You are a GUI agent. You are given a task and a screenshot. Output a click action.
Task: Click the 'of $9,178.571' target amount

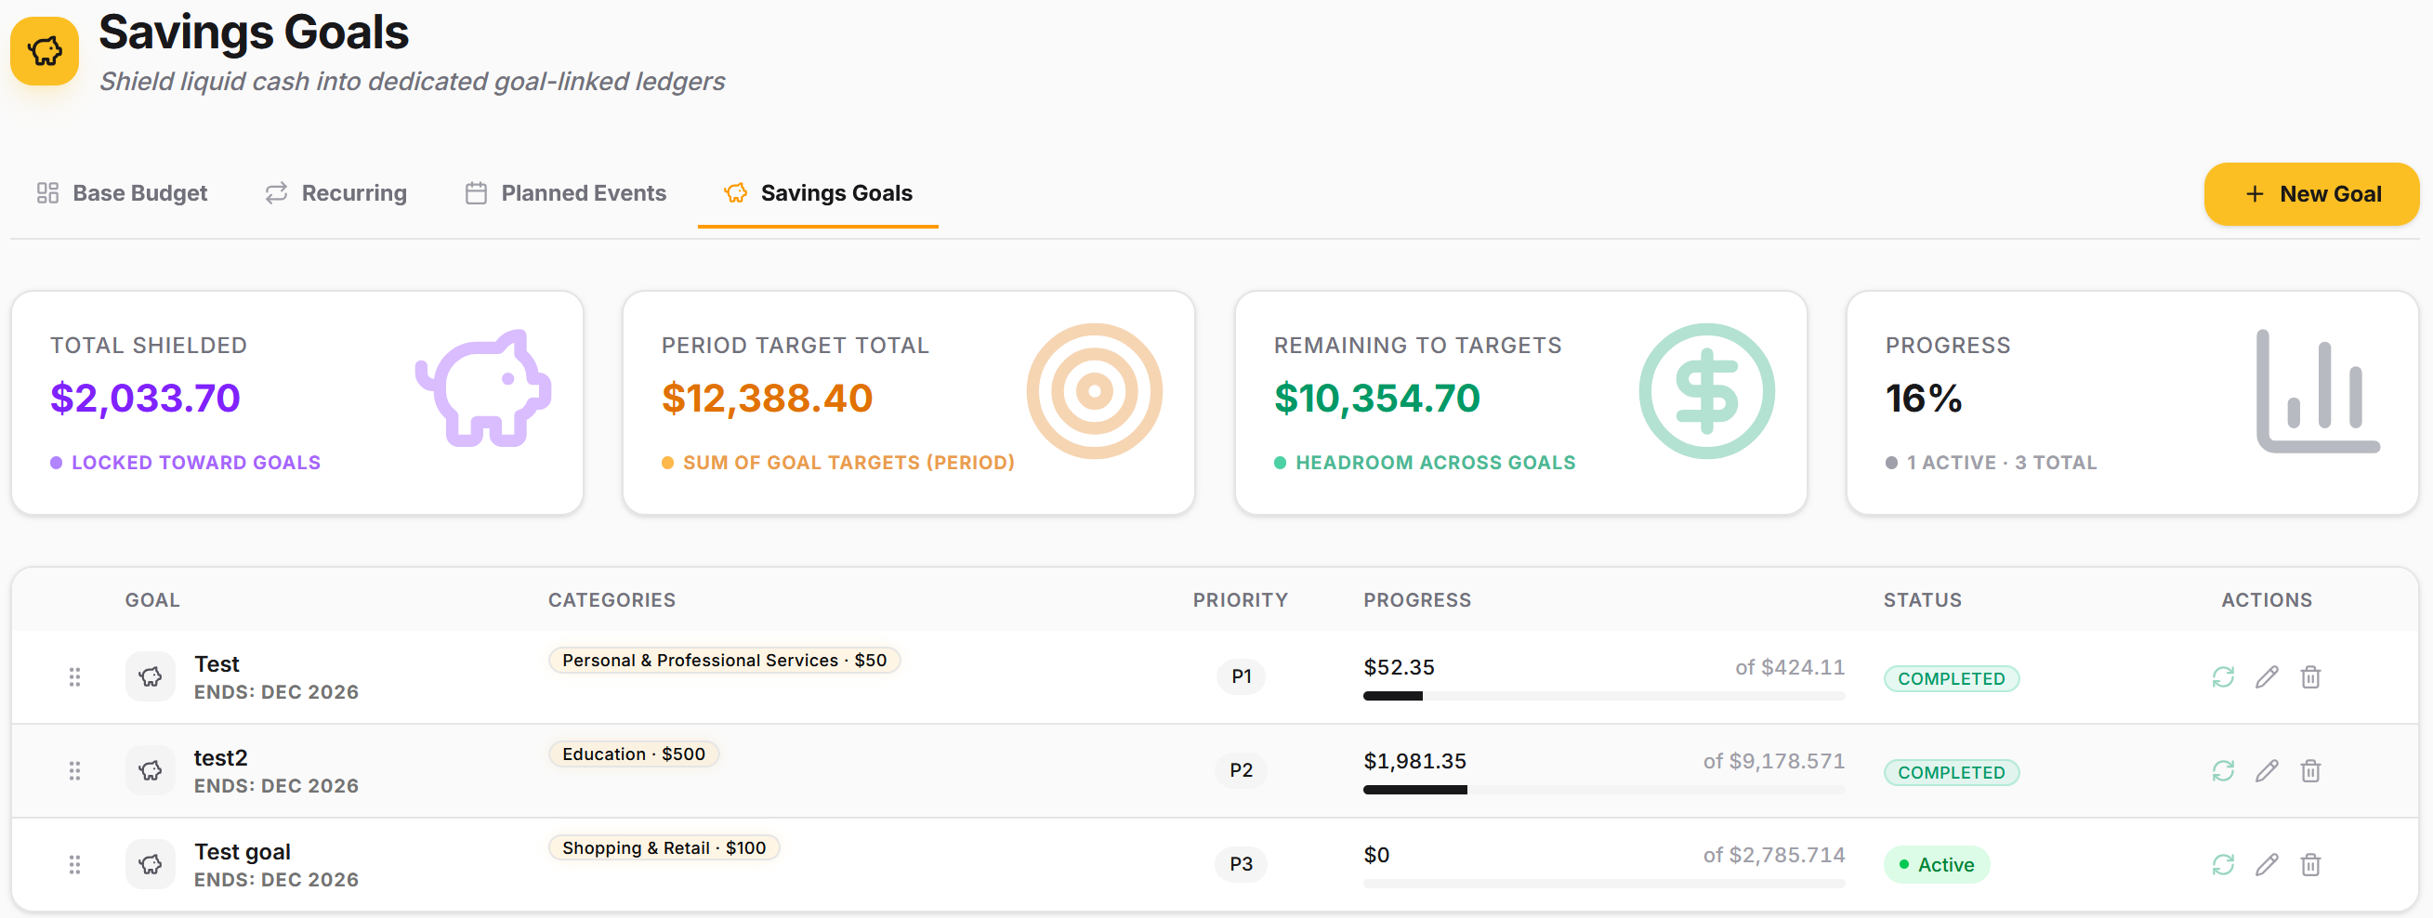(1774, 760)
